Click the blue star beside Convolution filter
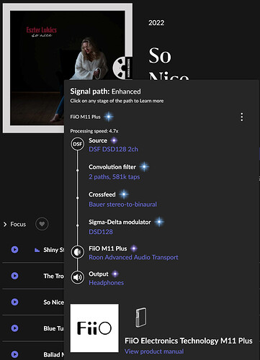 point(144,167)
